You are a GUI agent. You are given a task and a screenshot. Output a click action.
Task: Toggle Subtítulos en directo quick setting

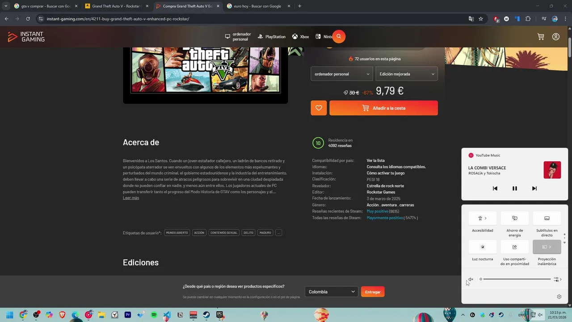[547, 218]
